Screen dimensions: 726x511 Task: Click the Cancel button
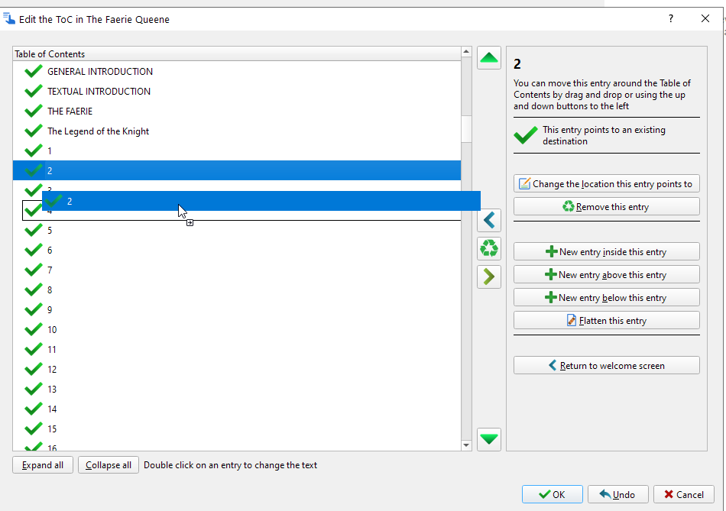click(x=684, y=495)
